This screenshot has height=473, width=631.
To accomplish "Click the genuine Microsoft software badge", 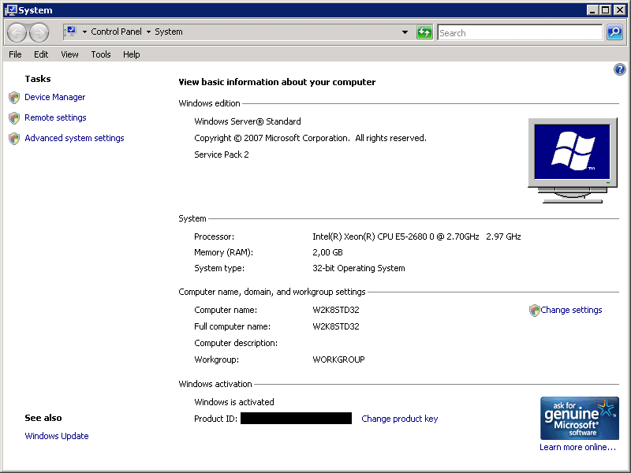I will click(580, 419).
